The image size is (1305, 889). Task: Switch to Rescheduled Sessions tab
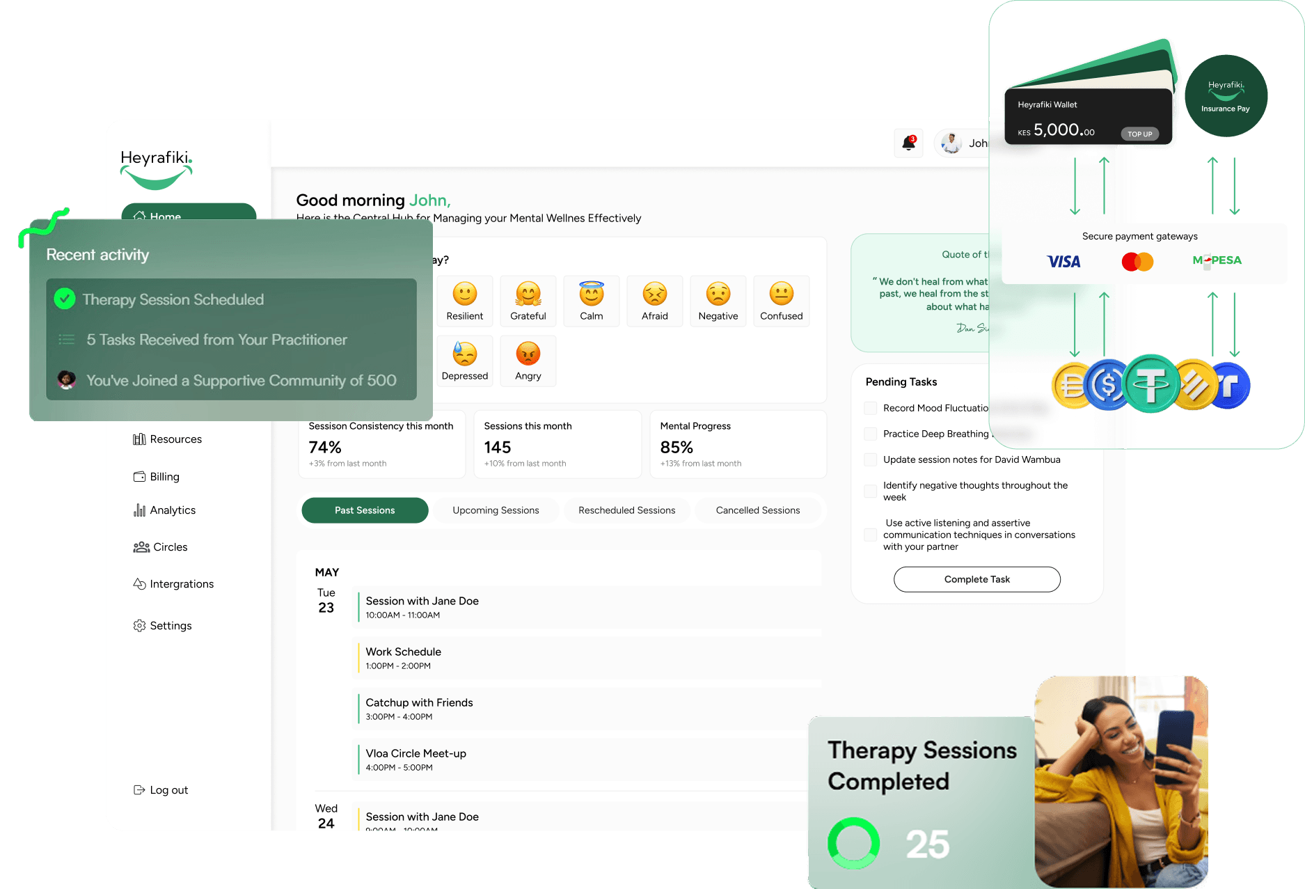click(x=627, y=510)
